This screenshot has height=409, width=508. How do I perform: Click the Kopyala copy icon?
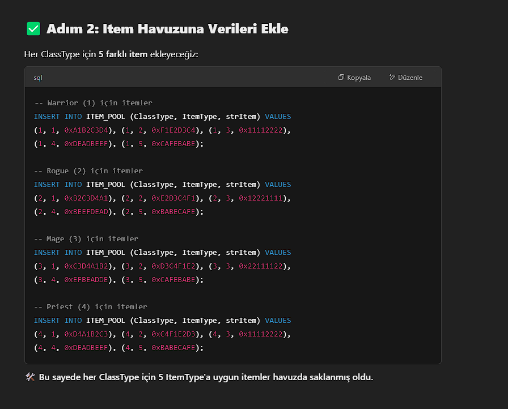click(341, 78)
